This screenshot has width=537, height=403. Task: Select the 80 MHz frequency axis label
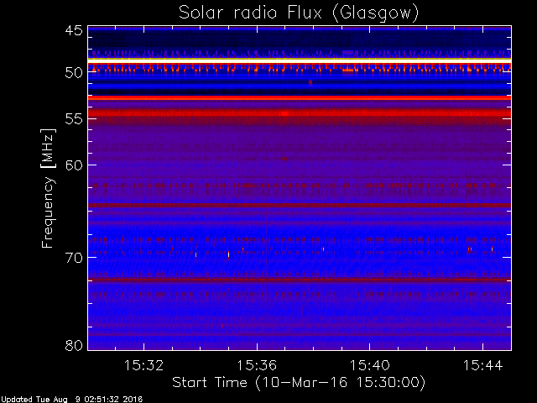74,345
